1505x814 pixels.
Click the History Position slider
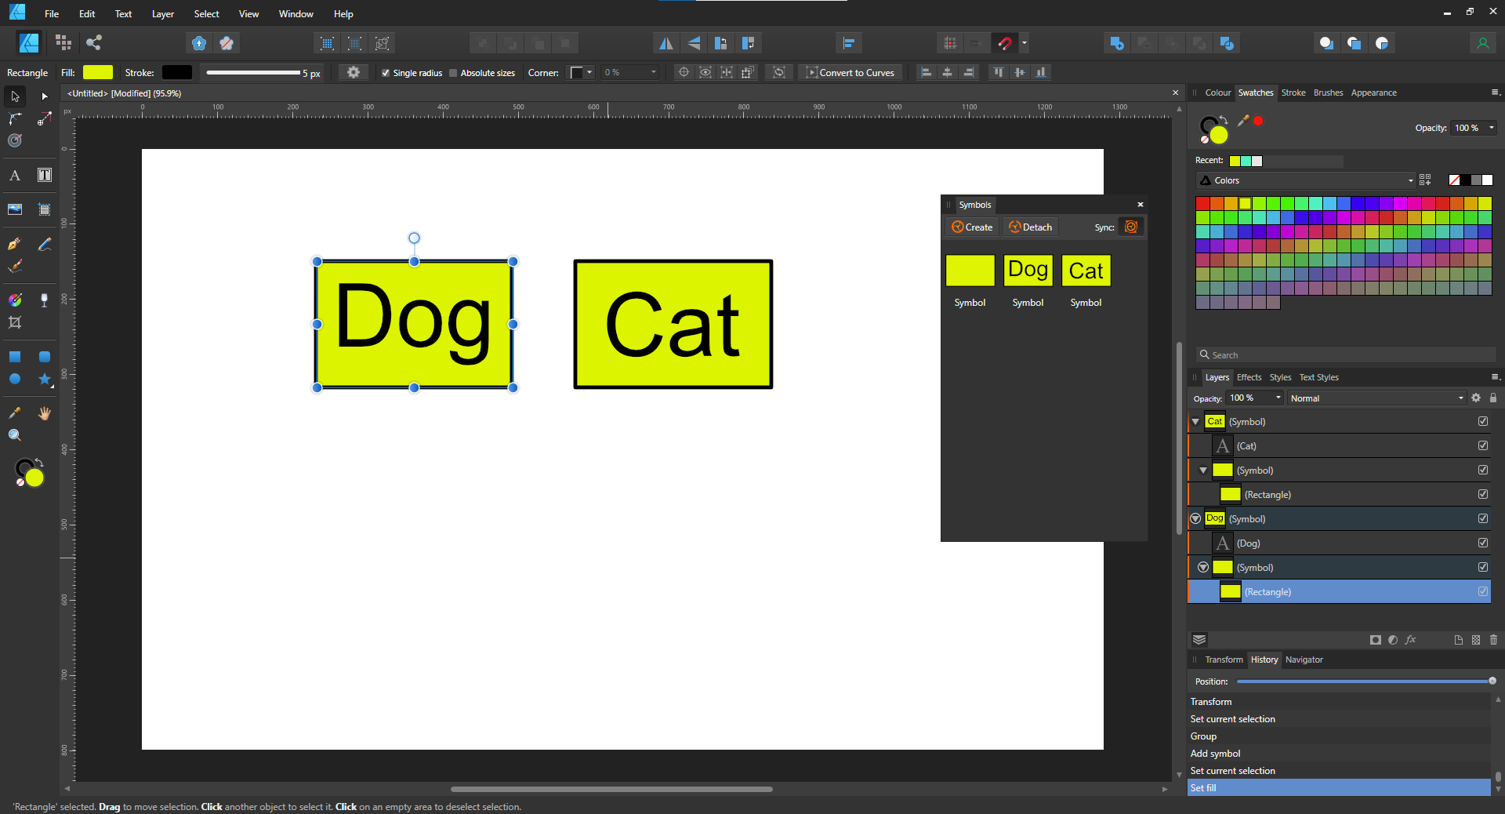point(1365,681)
